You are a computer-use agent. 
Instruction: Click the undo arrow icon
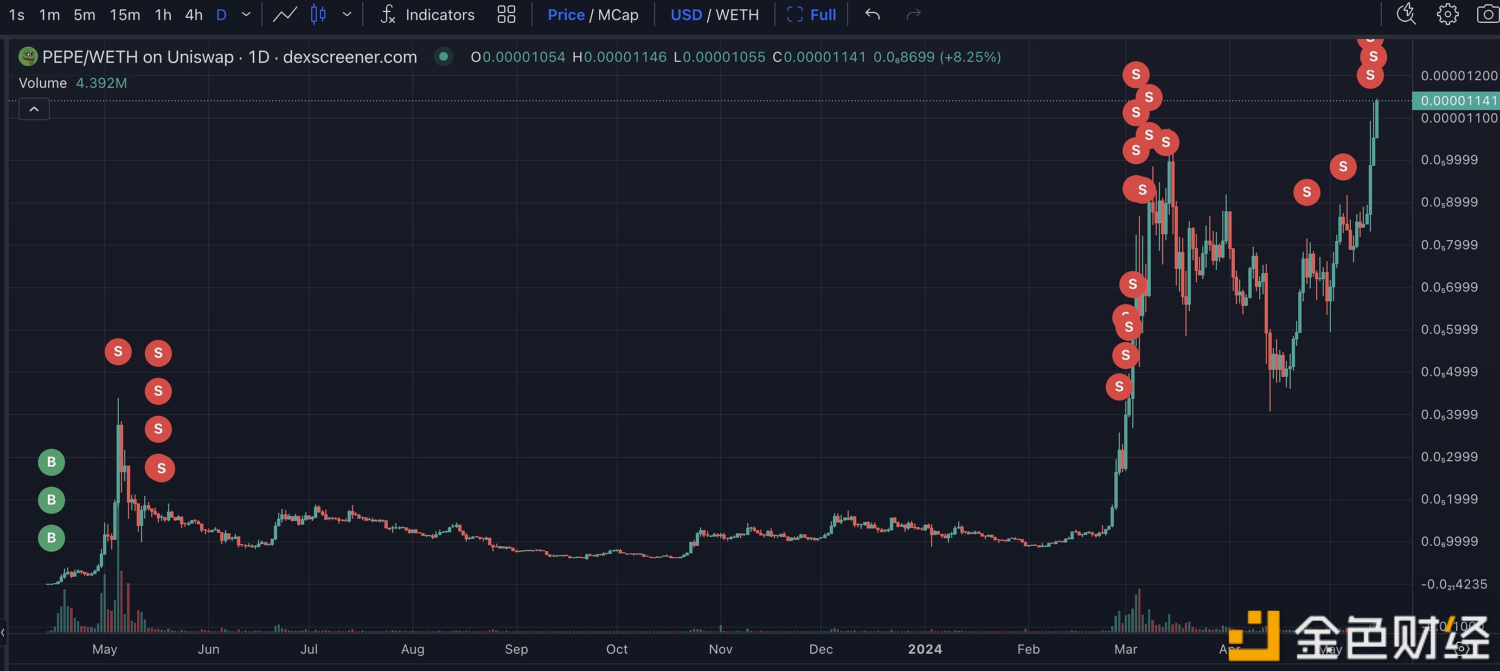click(x=872, y=14)
